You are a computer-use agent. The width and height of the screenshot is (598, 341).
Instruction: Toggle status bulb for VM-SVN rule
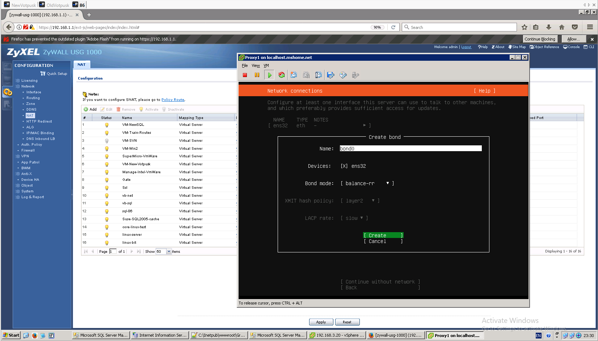(106, 141)
